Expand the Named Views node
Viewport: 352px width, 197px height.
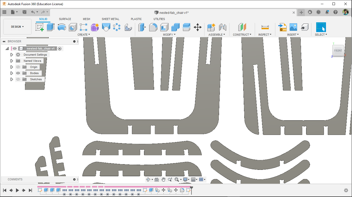(12, 61)
